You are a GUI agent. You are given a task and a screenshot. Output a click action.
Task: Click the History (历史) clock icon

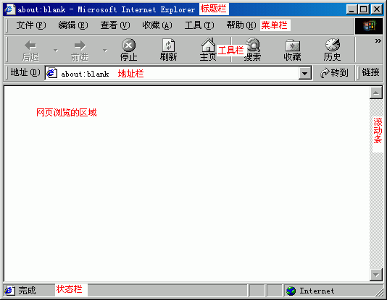[x=333, y=45]
